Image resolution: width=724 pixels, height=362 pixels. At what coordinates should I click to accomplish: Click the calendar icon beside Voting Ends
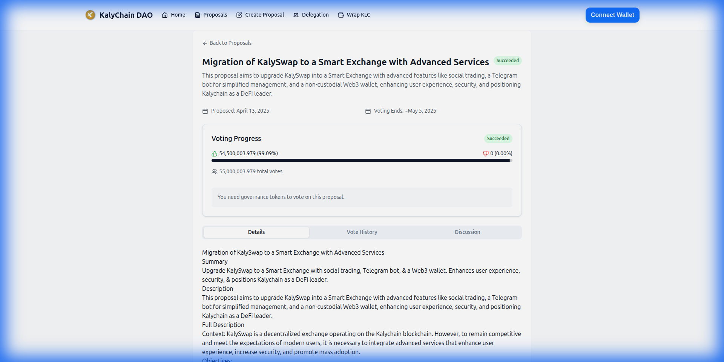tap(368, 111)
